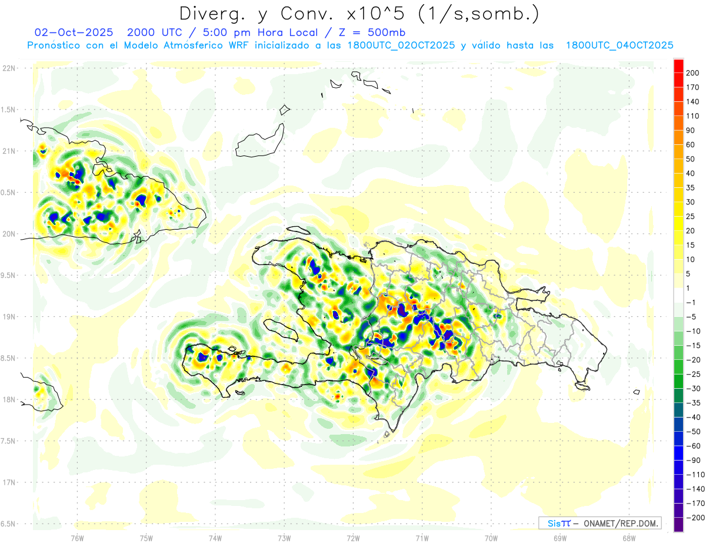
Task: Click the '-140' color scale label
Action: (695, 489)
